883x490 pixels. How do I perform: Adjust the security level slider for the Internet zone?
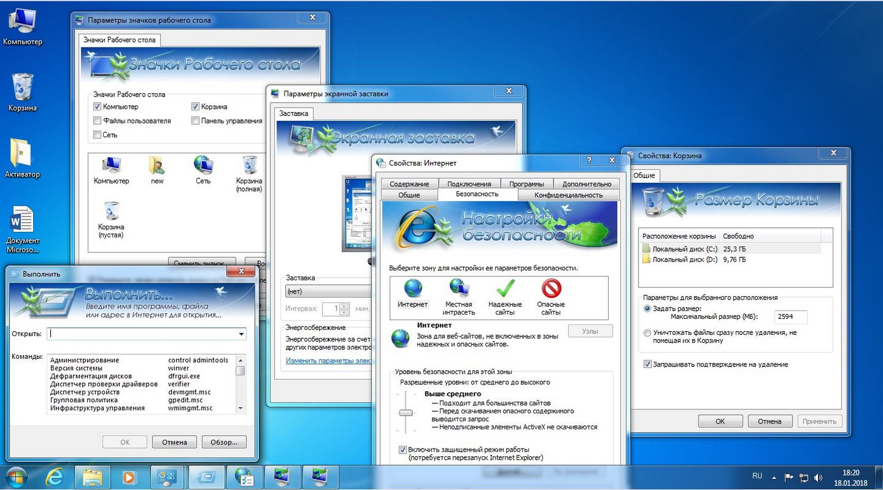point(406,413)
